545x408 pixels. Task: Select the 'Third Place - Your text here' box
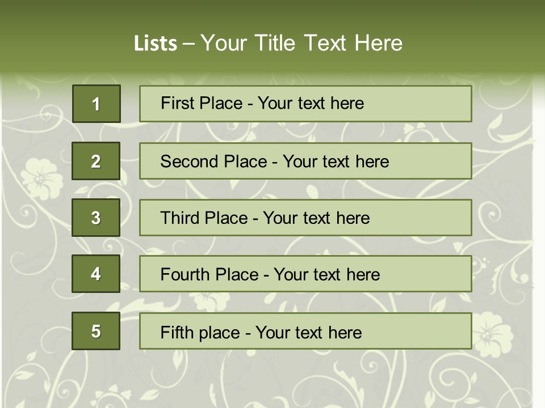pos(305,218)
